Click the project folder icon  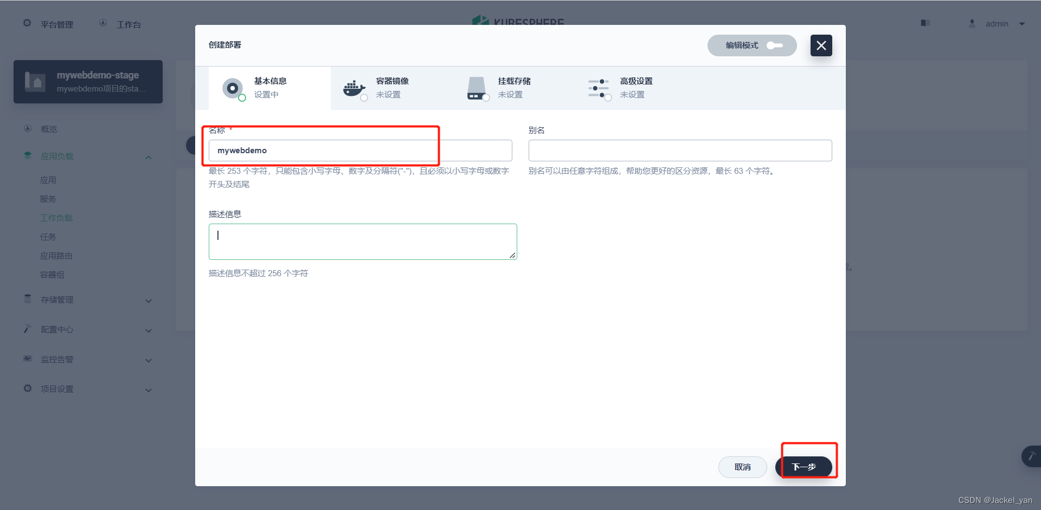pyautogui.click(x=35, y=82)
